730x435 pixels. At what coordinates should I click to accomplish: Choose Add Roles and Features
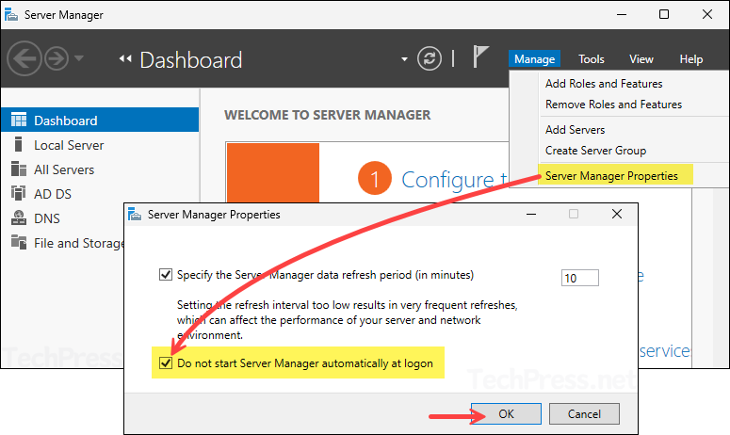click(x=604, y=84)
